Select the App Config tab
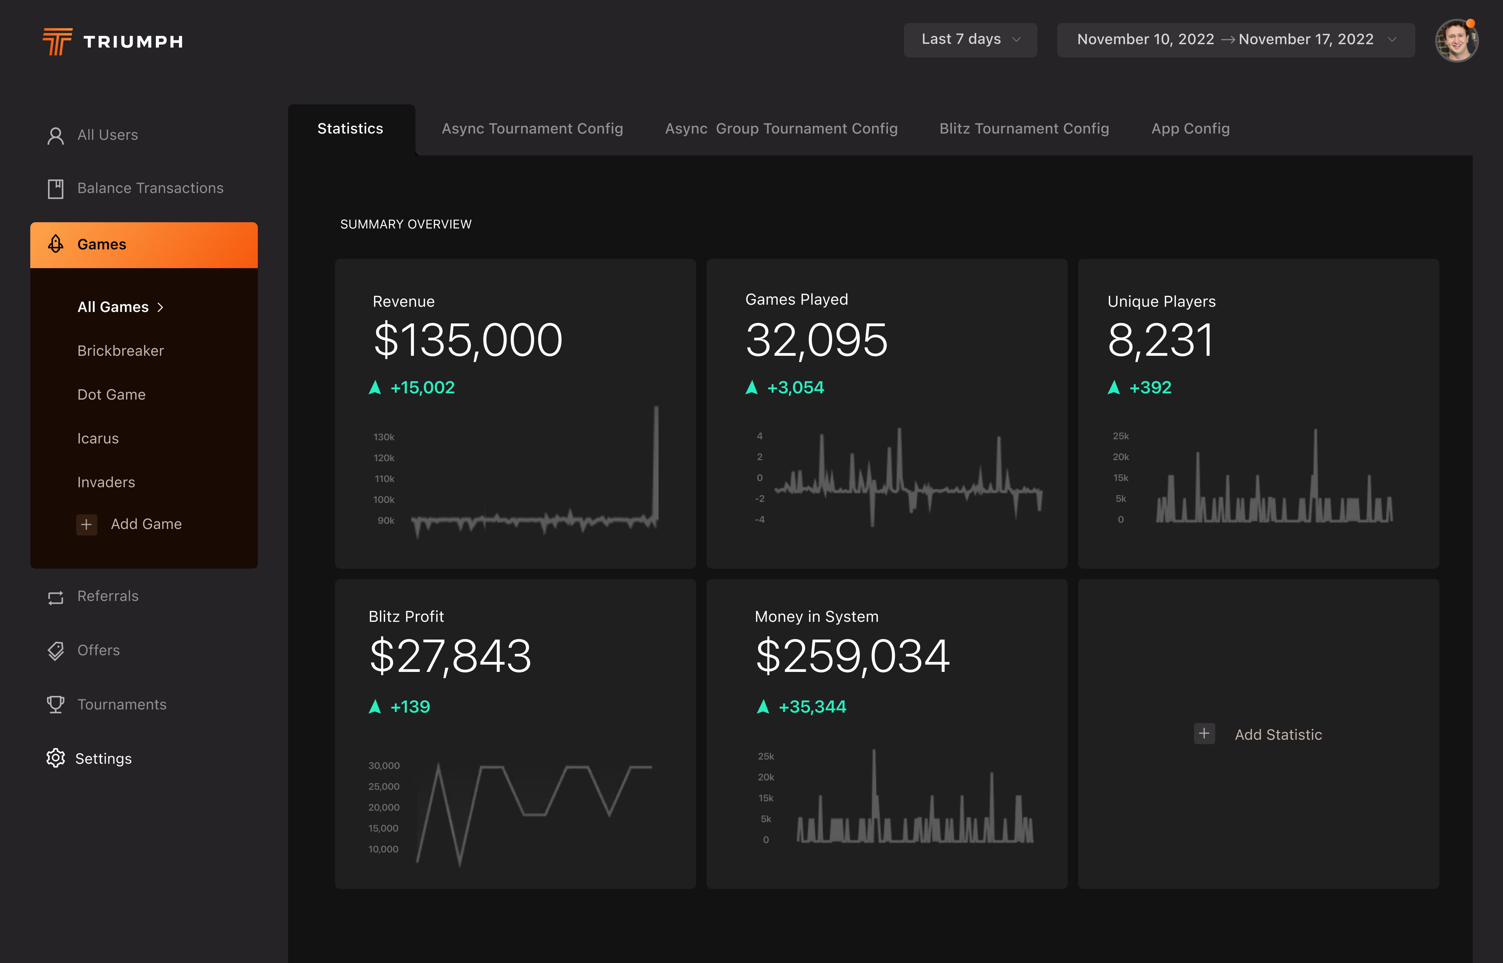Image resolution: width=1503 pixels, height=963 pixels. click(1190, 129)
